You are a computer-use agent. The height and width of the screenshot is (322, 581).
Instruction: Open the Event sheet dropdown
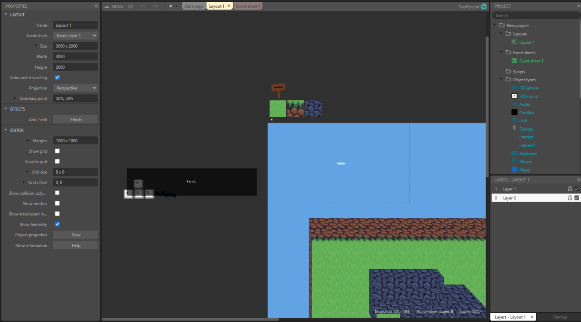coord(75,36)
